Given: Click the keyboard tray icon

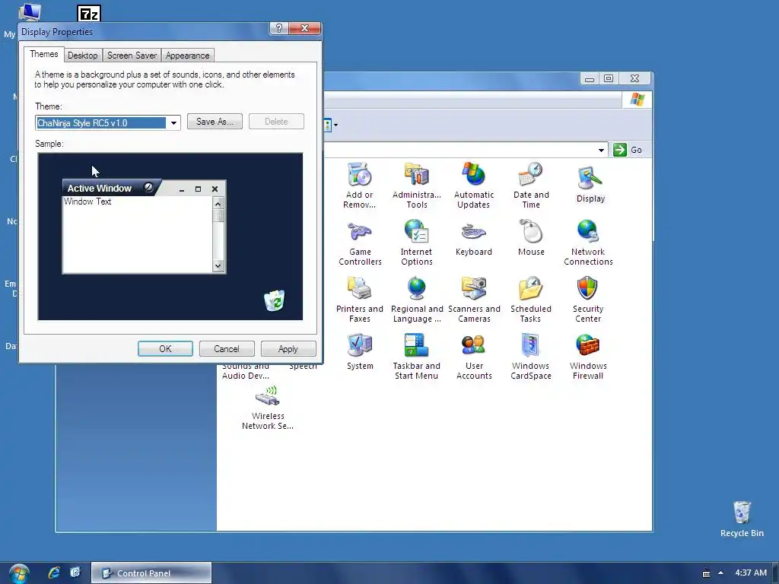Looking at the screenshot, I should pos(706,573).
